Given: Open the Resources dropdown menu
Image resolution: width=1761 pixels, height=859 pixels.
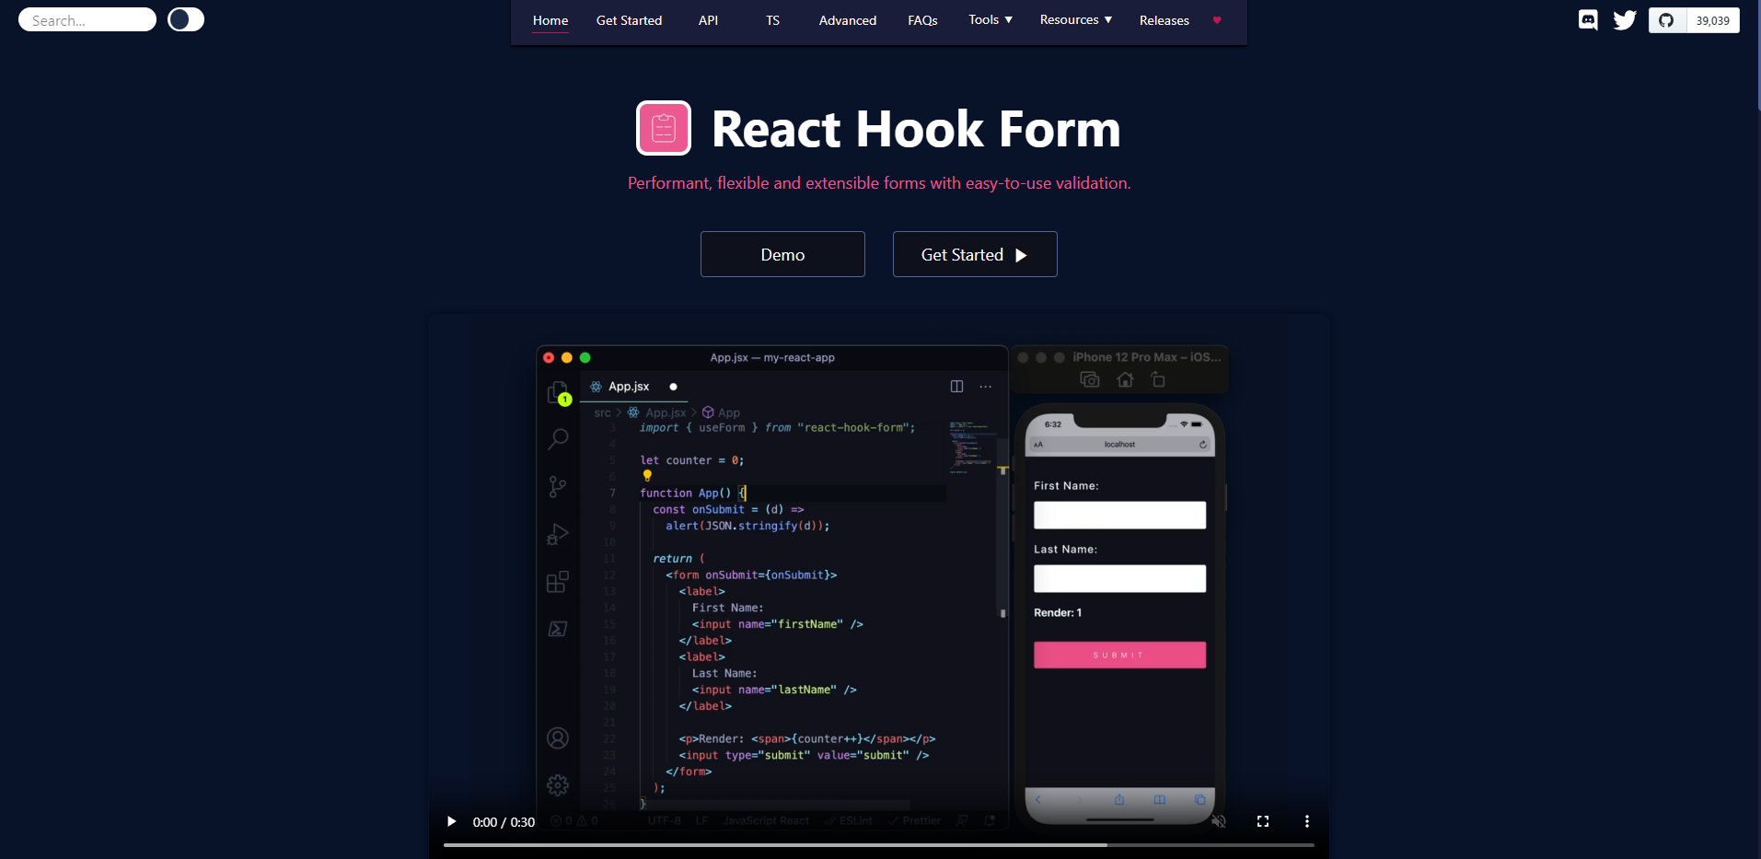Looking at the screenshot, I should (1074, 19).
